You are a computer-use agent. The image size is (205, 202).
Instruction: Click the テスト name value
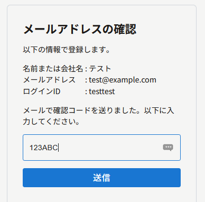click(100, 69)
